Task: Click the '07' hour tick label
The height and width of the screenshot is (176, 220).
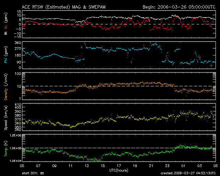Action: click(38, 166)
